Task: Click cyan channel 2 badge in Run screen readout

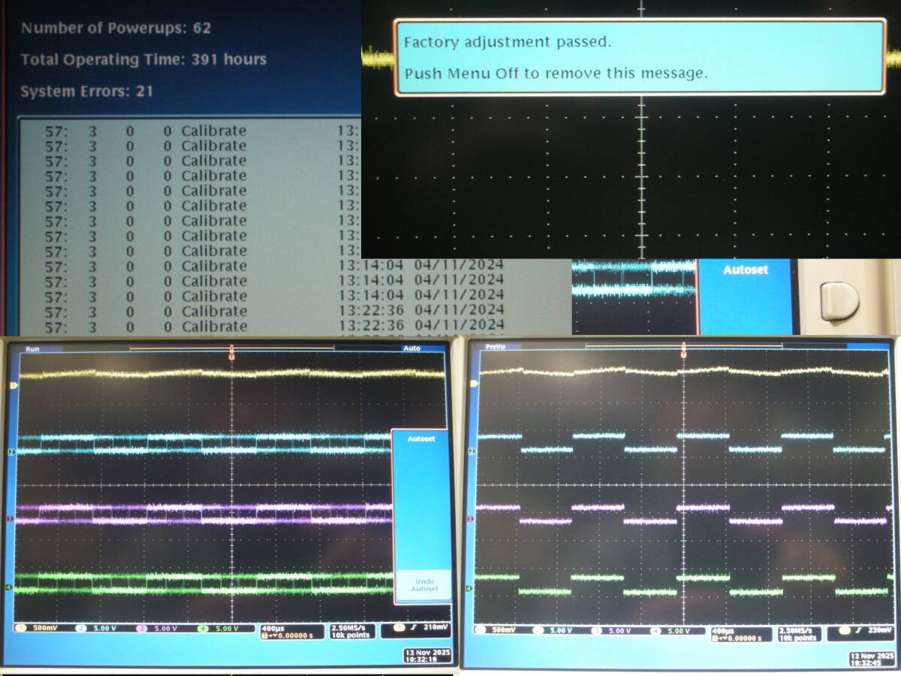Action: pos(80,628)
